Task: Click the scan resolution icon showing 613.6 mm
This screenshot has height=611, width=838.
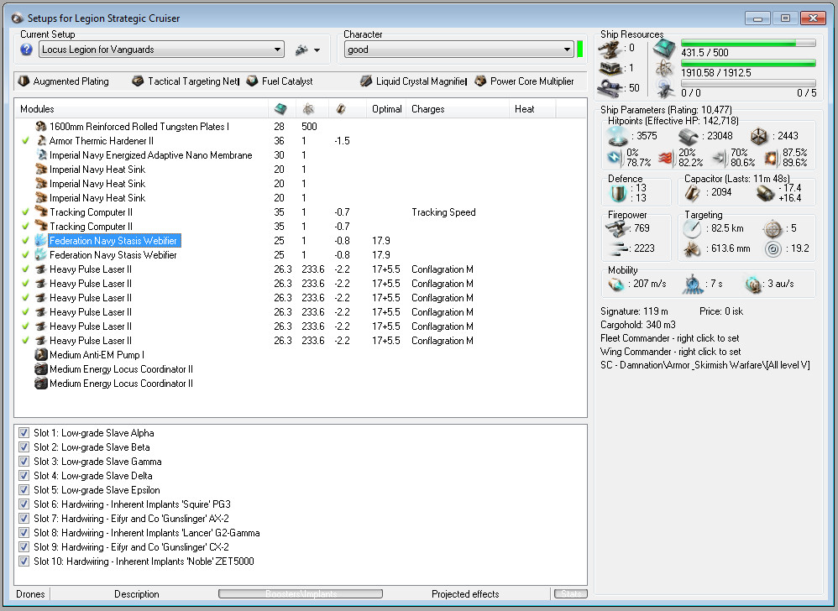Action: 692,249
